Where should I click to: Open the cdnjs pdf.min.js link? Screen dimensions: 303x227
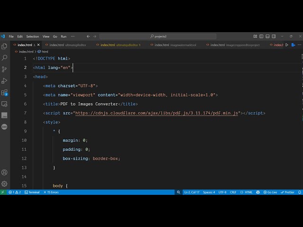pos(157,113)
